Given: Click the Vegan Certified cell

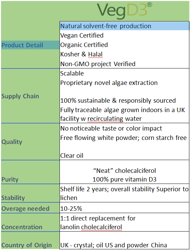Looking at the screenshot, I should pyautogui.click(x=124, y=35).
